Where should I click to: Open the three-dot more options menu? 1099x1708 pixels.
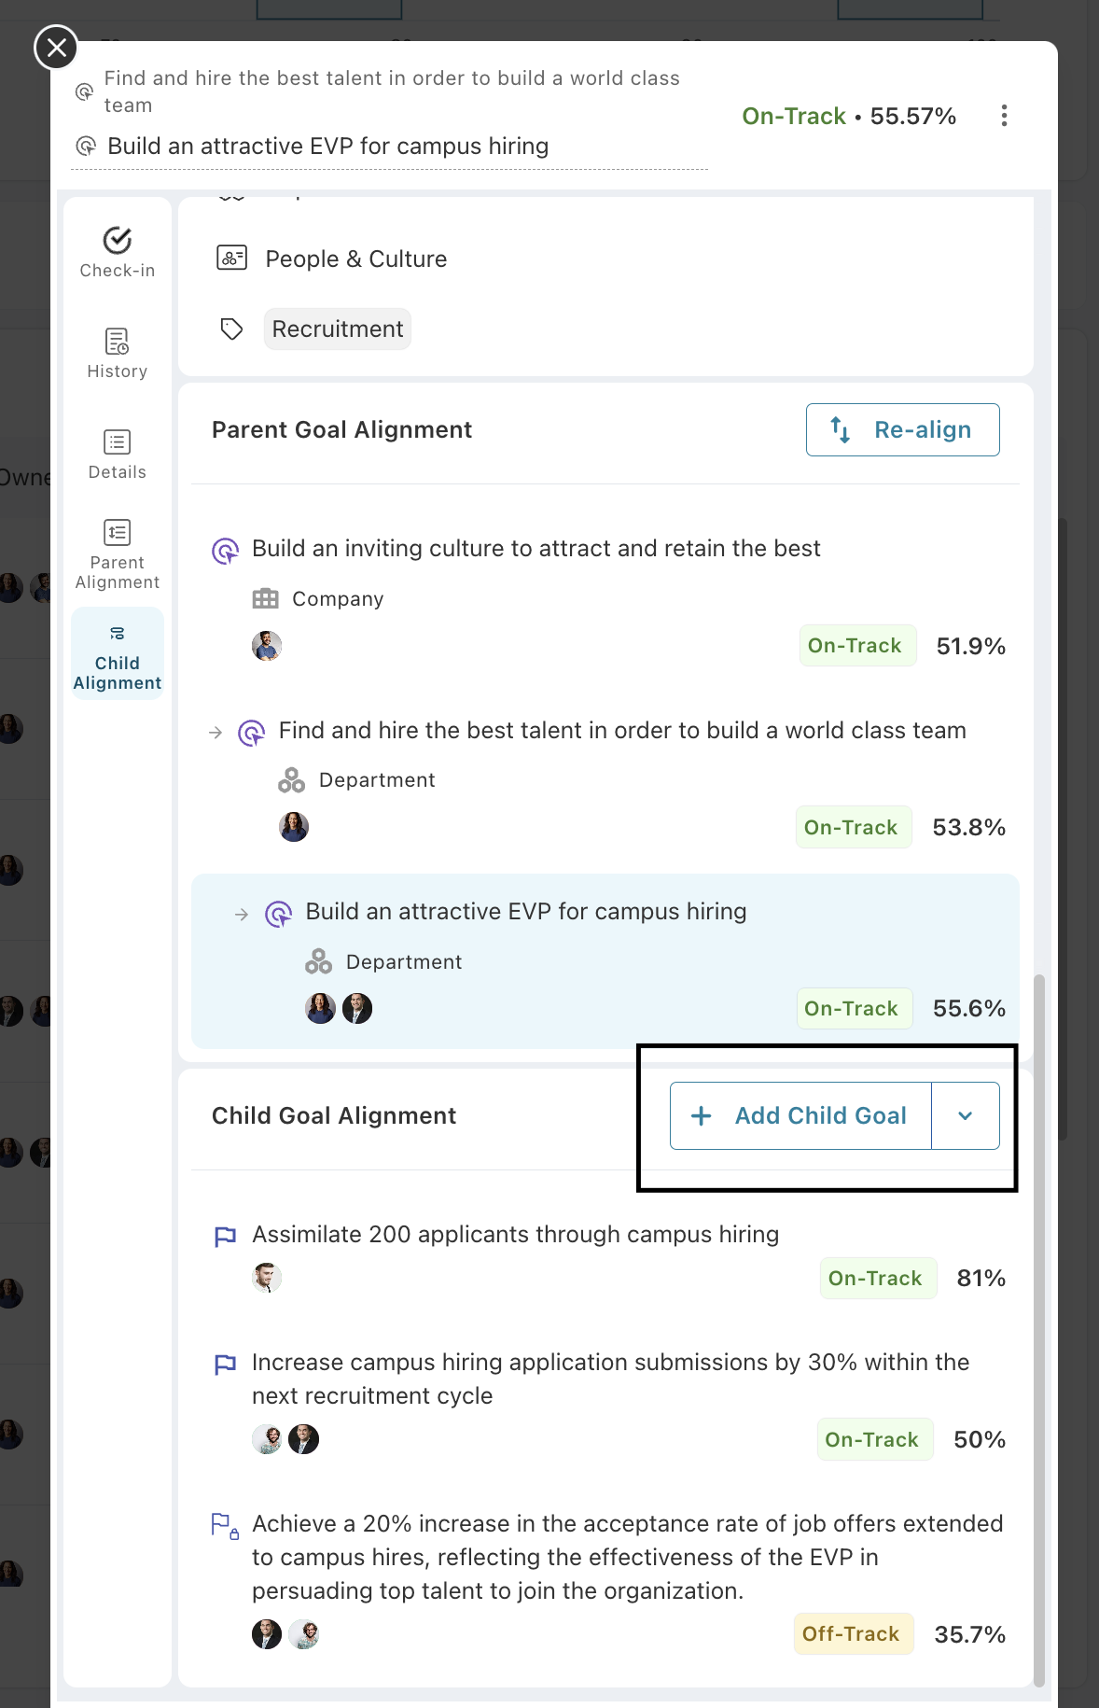(x=1004, y=116)
